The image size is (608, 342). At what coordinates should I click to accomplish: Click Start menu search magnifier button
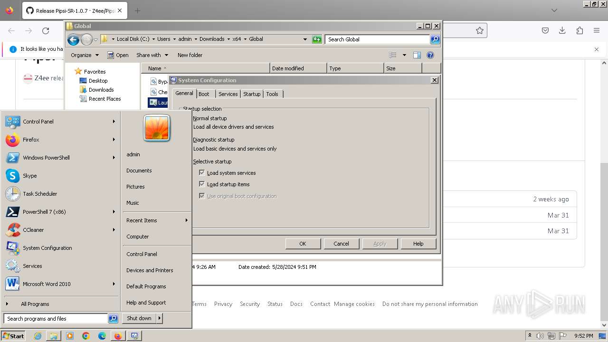pos(113,319)
